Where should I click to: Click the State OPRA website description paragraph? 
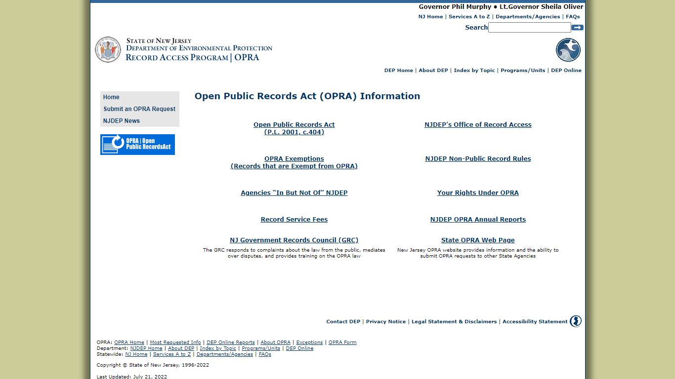478,253
